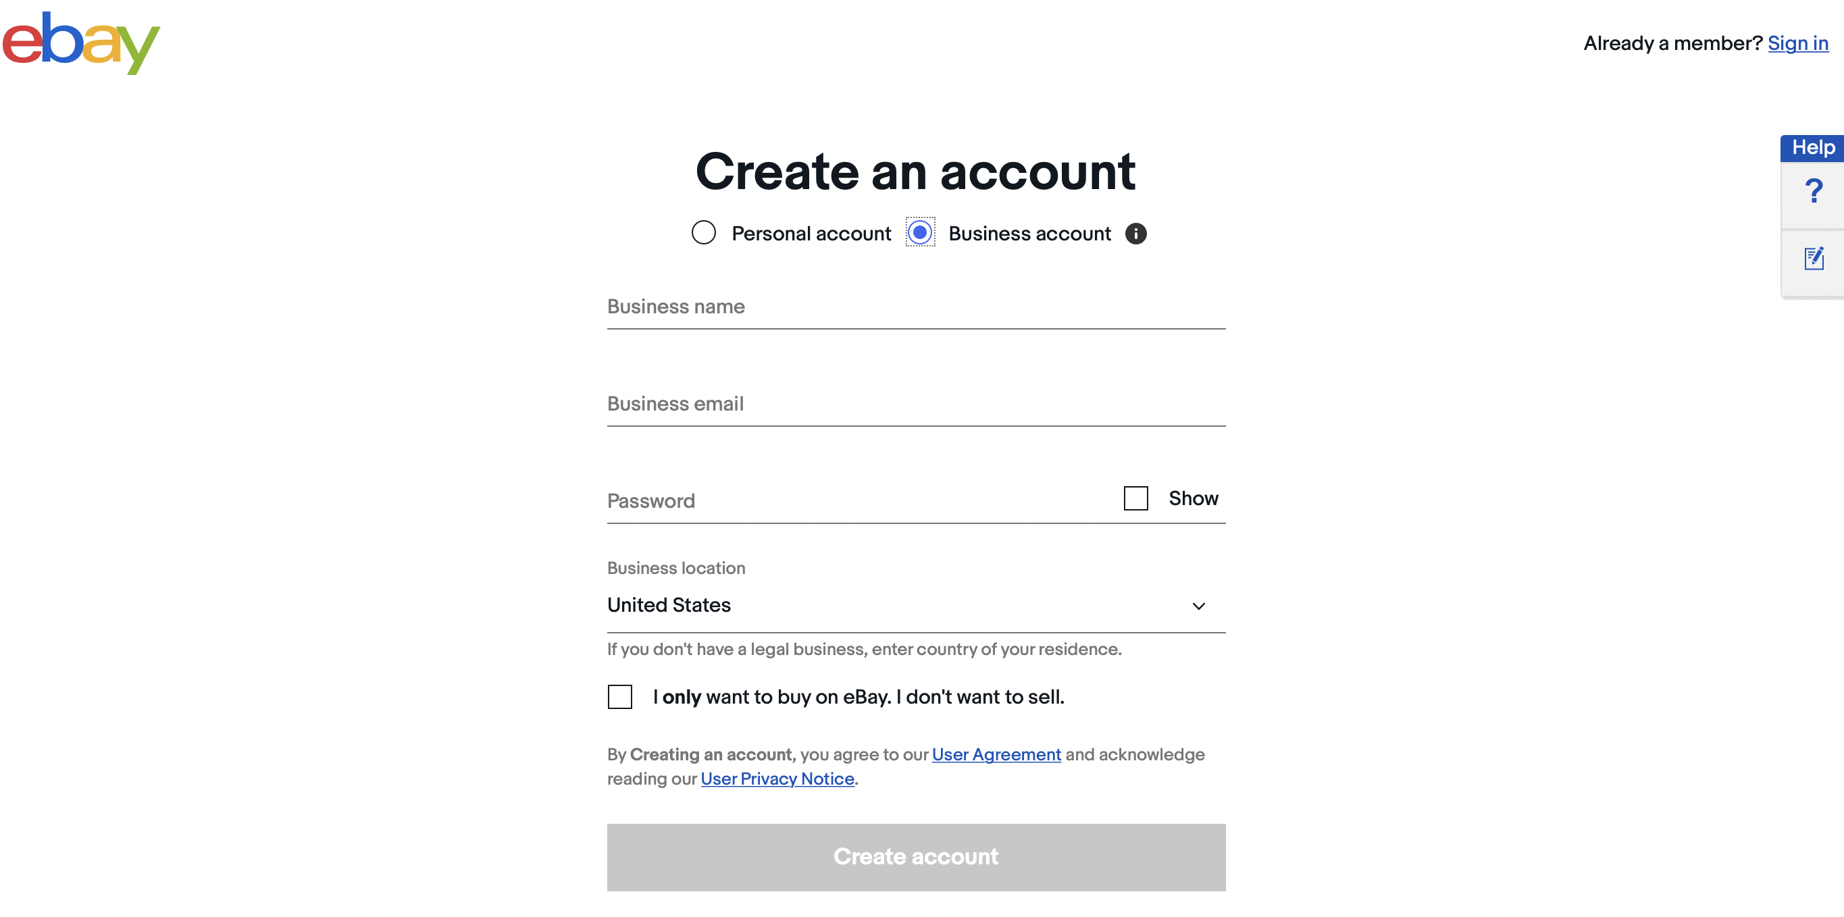
Task: Open the United States country selector
Action: (x=917, y=606)
